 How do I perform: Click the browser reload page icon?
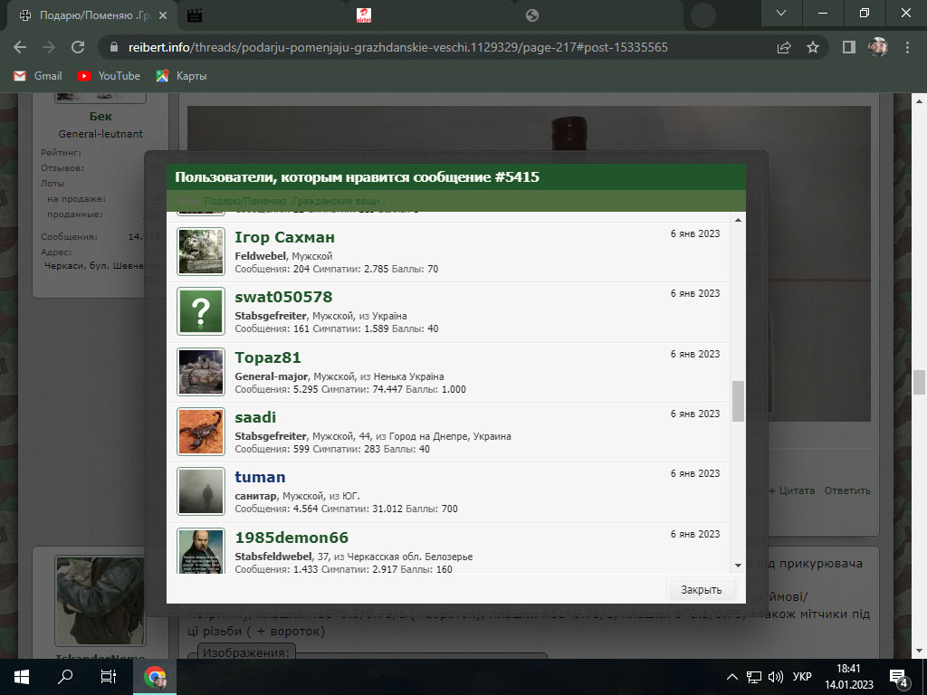pos(78,47)
